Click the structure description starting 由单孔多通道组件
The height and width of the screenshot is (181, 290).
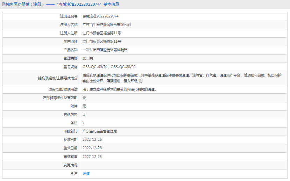[182, 78]
